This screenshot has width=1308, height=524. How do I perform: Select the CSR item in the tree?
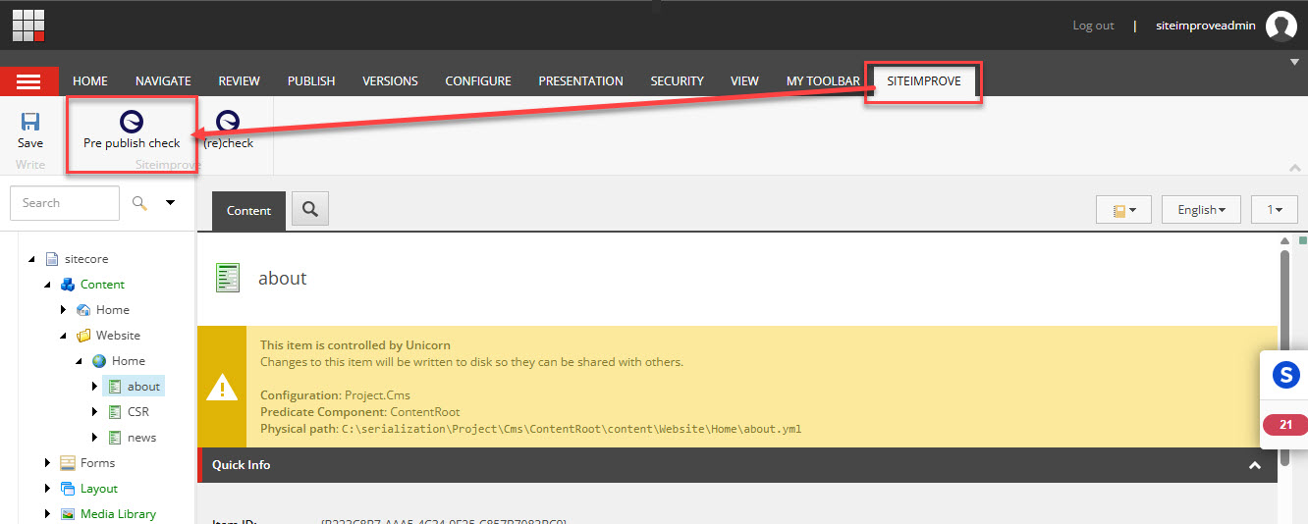(x=138, y=412)
